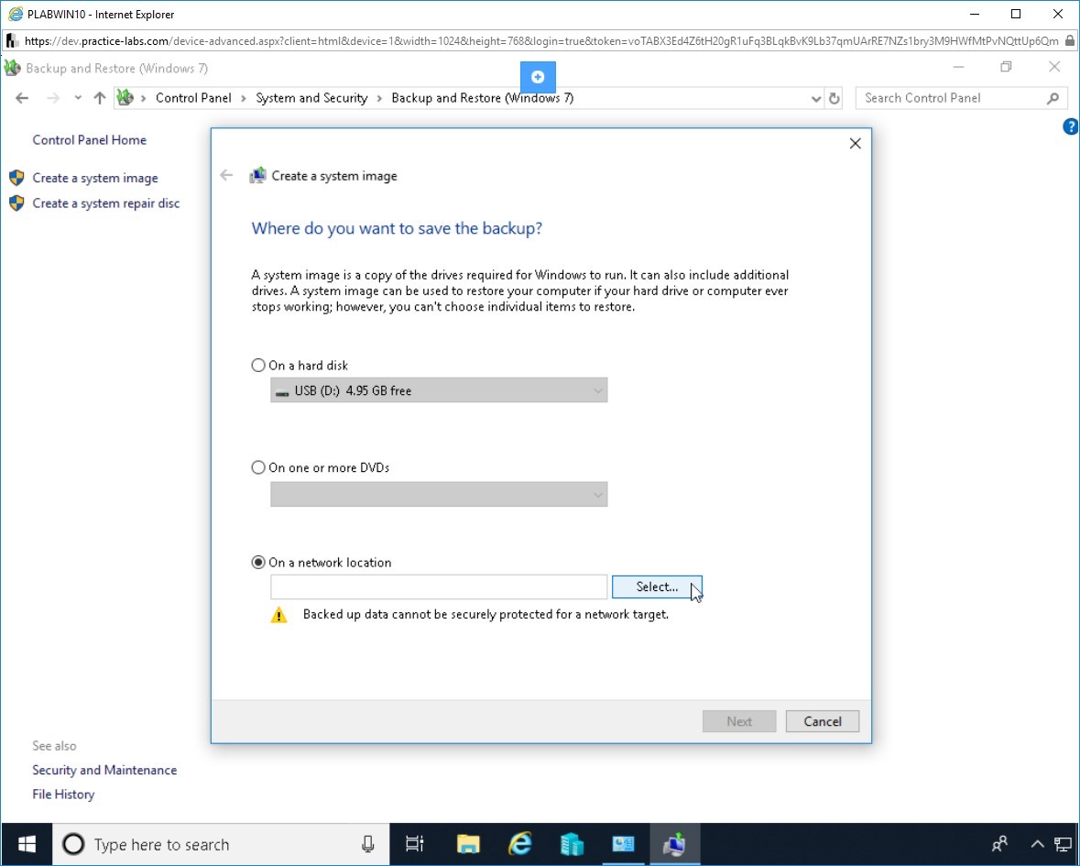Close the system image dialog with X

coord(855,143)
